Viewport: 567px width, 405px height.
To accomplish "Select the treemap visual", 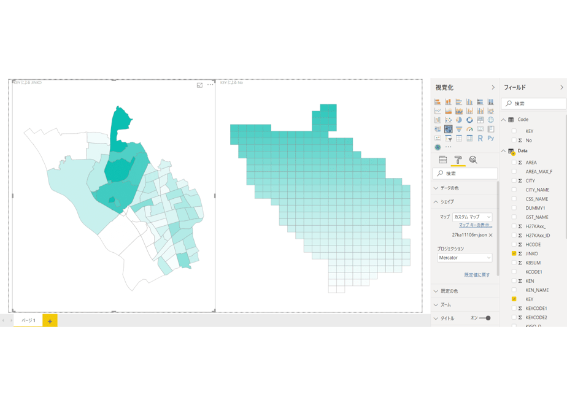I will click(480, 120).
